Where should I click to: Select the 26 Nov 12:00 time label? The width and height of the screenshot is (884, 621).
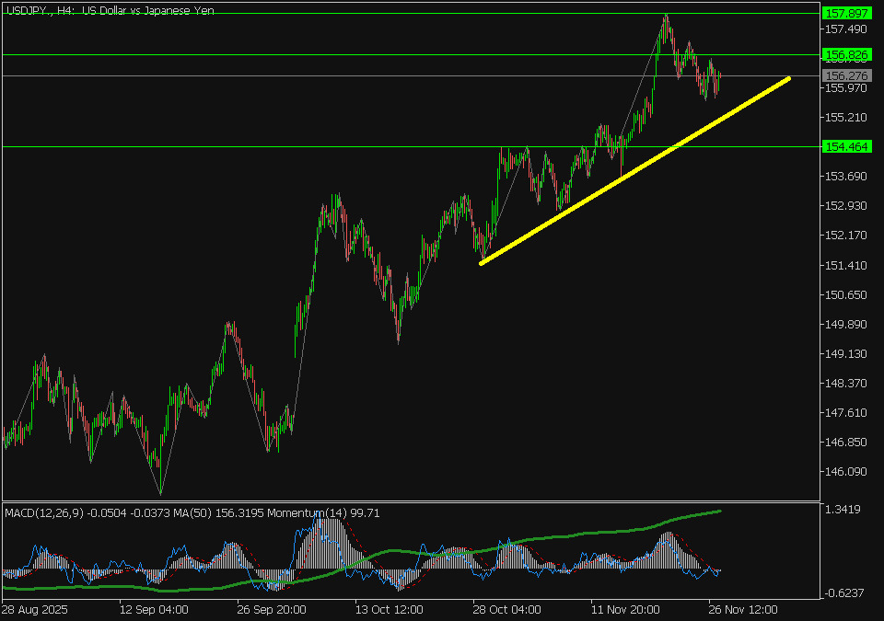point(743,610)
